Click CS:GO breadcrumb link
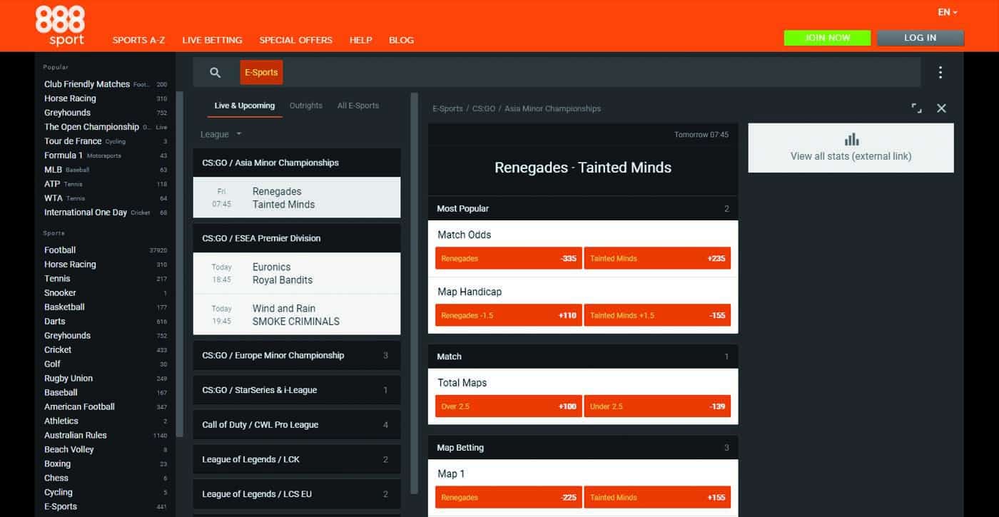The image size is (999, 517). (484, 108)
